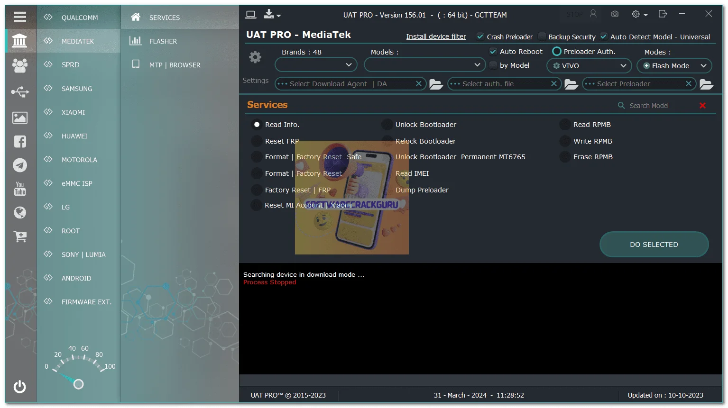Browse folder for Preloader file

706,84
